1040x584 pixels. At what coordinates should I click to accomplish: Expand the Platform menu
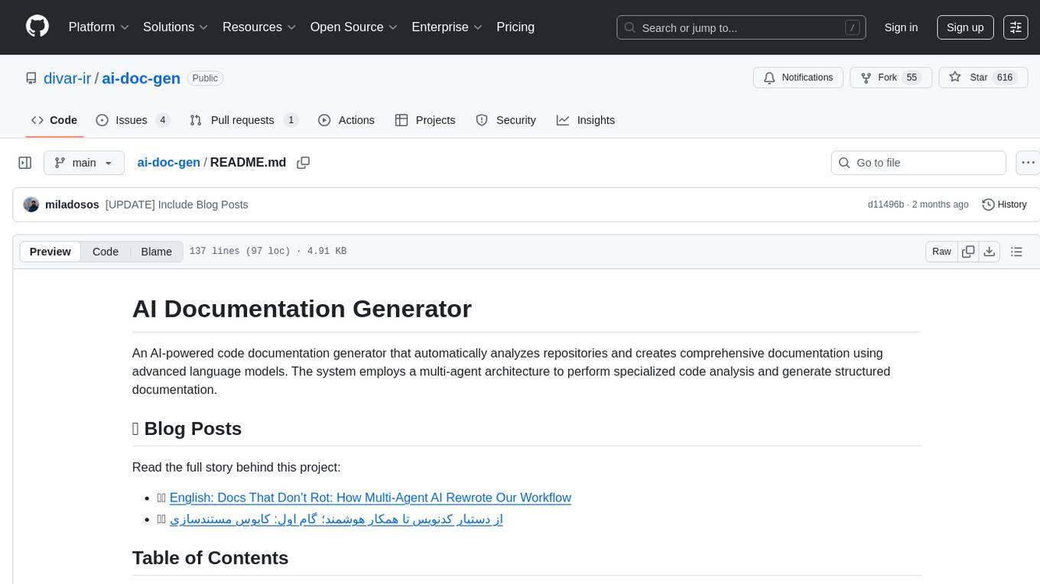click(x=99, y=27)
